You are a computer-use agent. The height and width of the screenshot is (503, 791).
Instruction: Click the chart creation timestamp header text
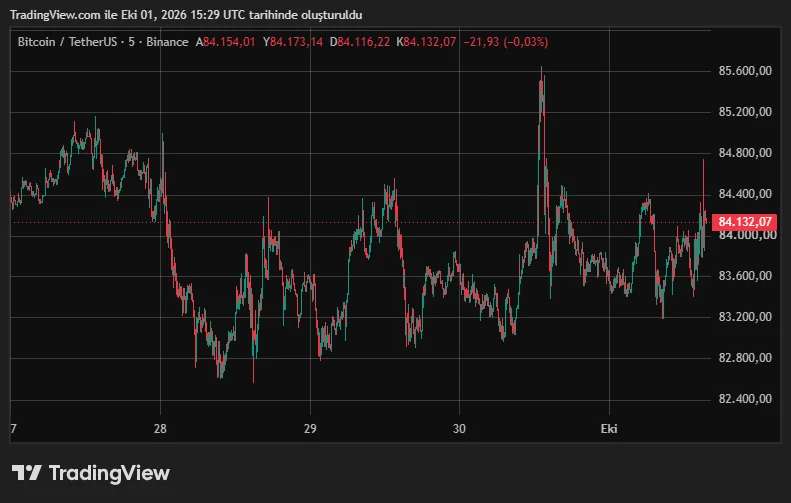186,15
